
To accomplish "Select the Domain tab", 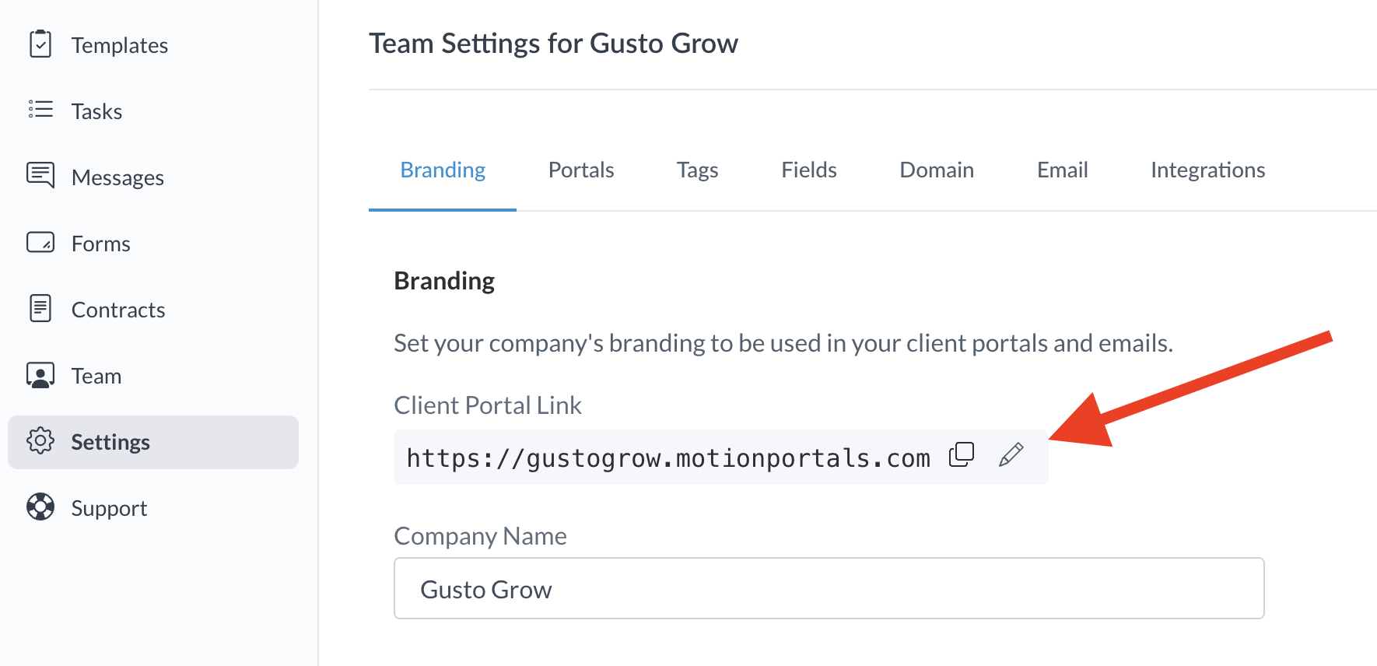I will point(936,170).
